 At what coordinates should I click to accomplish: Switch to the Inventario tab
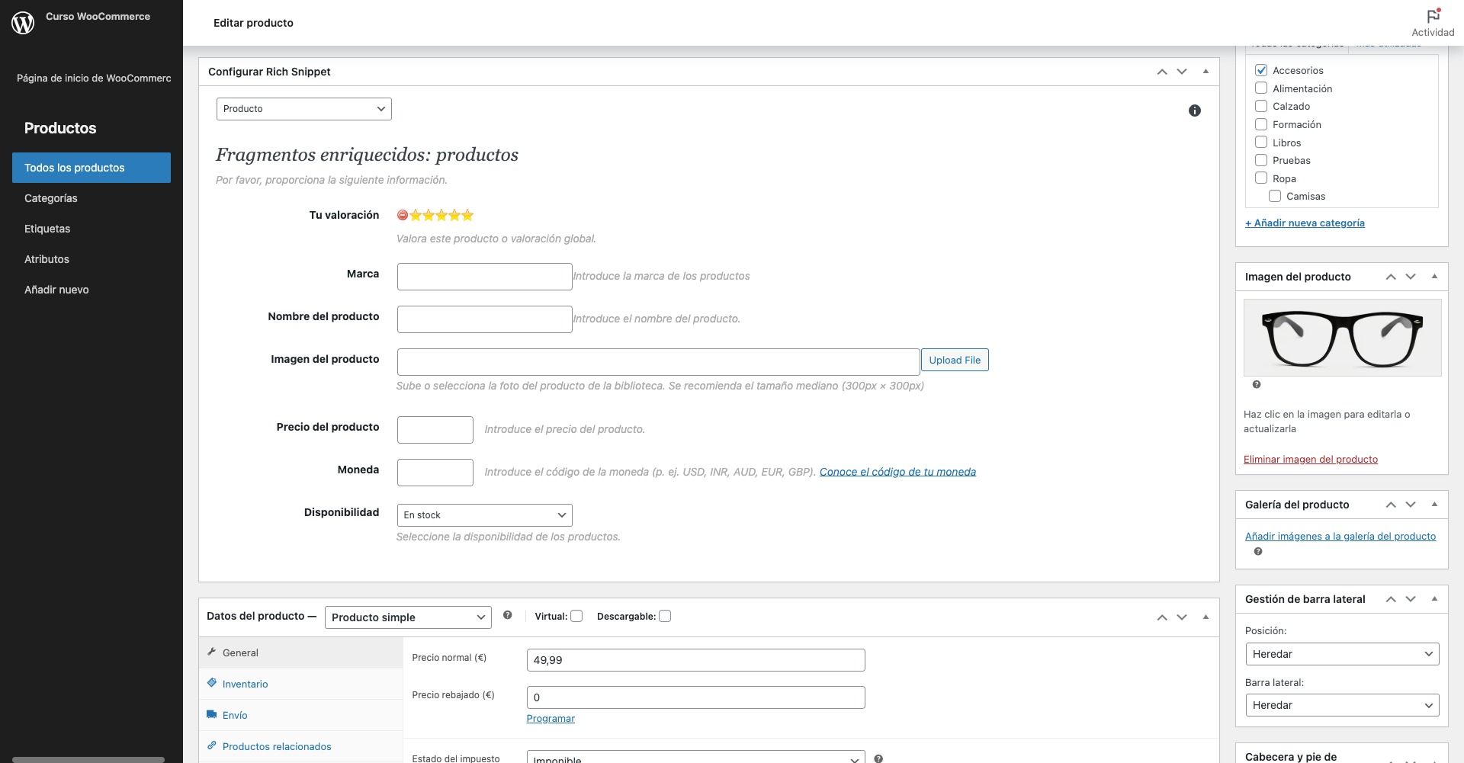click(x=245, y=684)
